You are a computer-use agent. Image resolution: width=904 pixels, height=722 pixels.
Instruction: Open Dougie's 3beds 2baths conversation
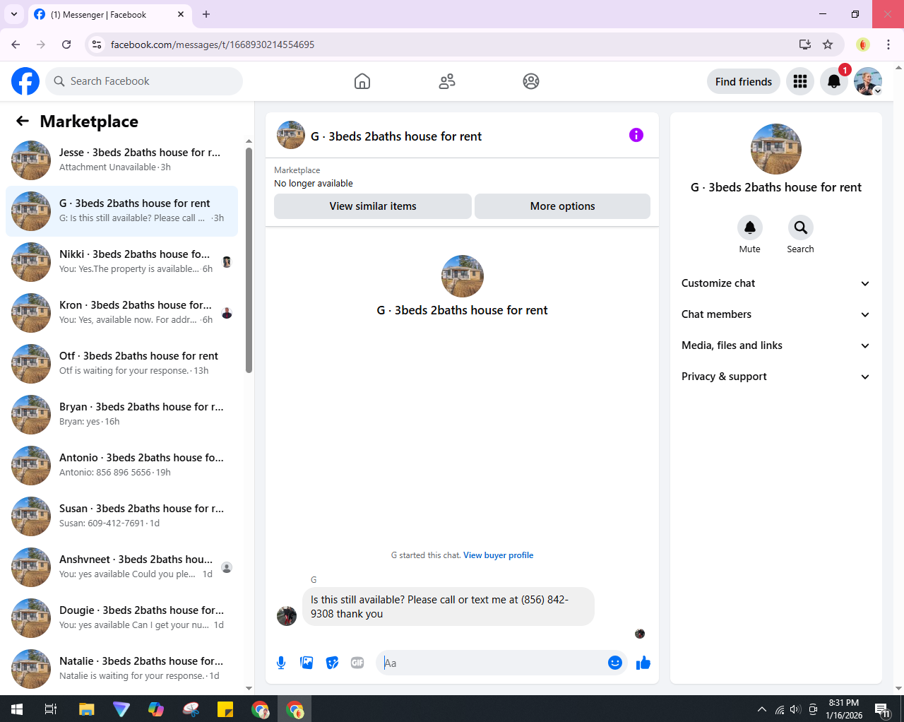click(x=121, y=618)
